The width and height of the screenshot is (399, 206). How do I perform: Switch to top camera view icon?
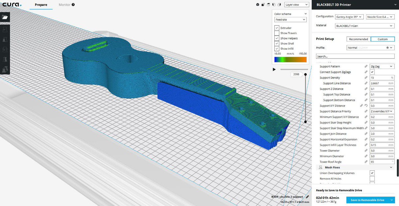pyautogui.click(x=268, y=5)
